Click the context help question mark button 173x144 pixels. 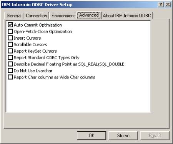tap(161, 5)
